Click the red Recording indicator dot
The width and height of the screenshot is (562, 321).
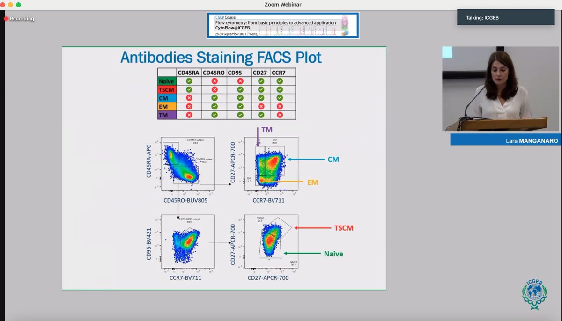click(x=7, y=19)
